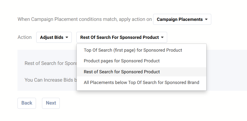This screenshot has width=247, height=121.
Task: Select All Placements below Top Of Search option
Action: [x=141, y=83]
